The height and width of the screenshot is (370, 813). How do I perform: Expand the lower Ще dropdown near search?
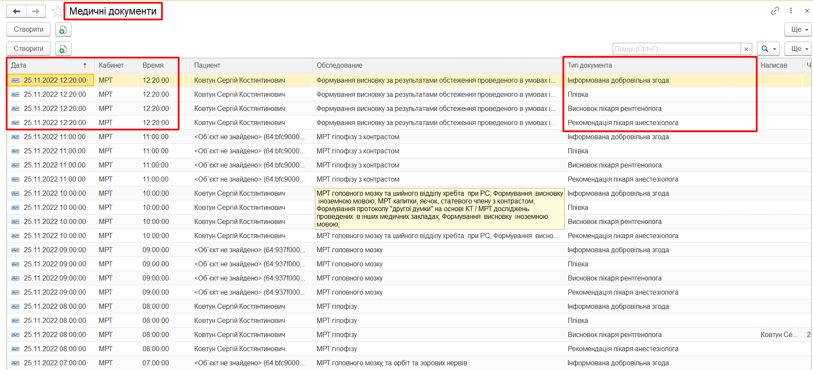[x=798, y=49]
